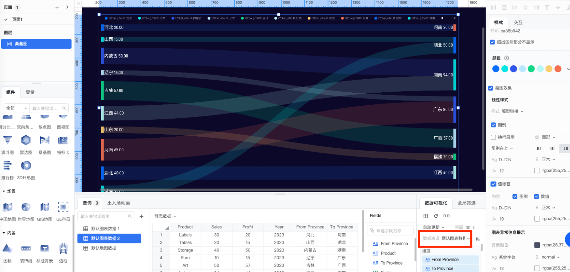Add the UE容器 container component
The width and height of the screenshot is (570, 272).
pyautogui.click(x=63, y=211)
